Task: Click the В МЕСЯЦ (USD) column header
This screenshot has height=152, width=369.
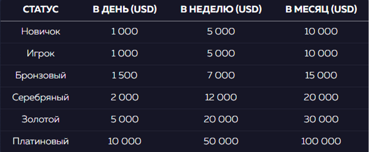Action: [x=321, y=9]
